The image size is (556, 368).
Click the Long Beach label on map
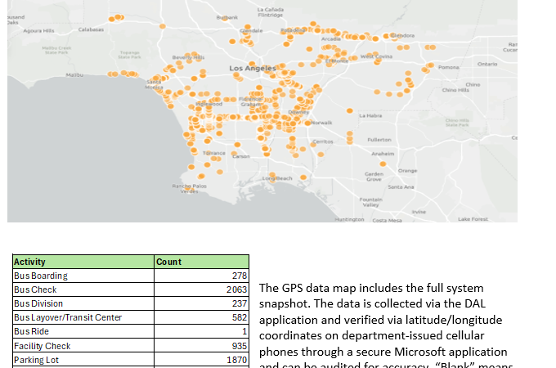click(x=277, y=177)
